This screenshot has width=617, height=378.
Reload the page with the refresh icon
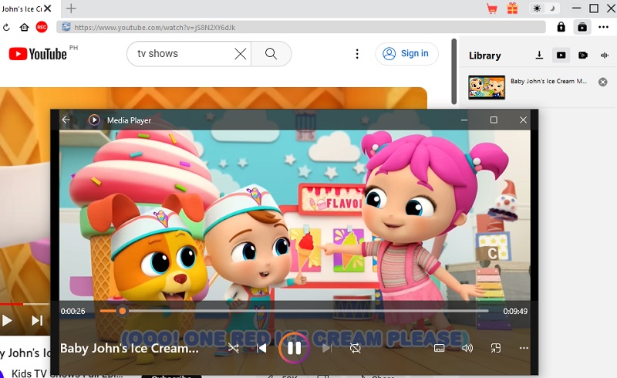[x=6, y=28]
